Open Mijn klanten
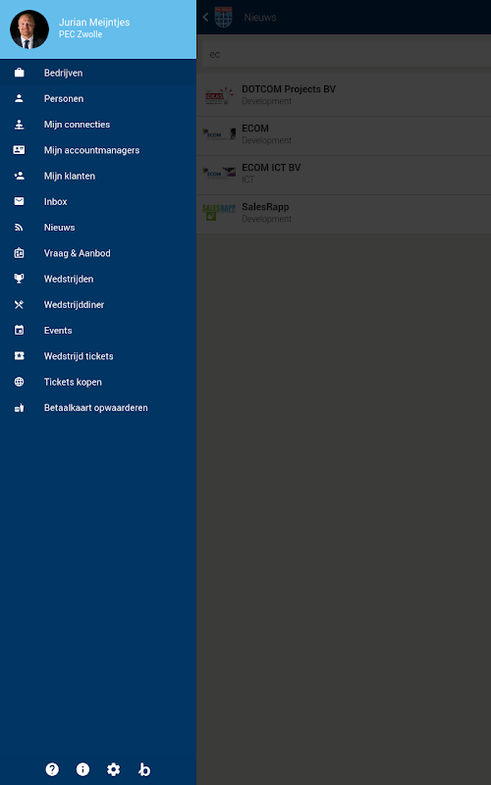The height and width of the screenshot is (785, 491). [98, 176]
